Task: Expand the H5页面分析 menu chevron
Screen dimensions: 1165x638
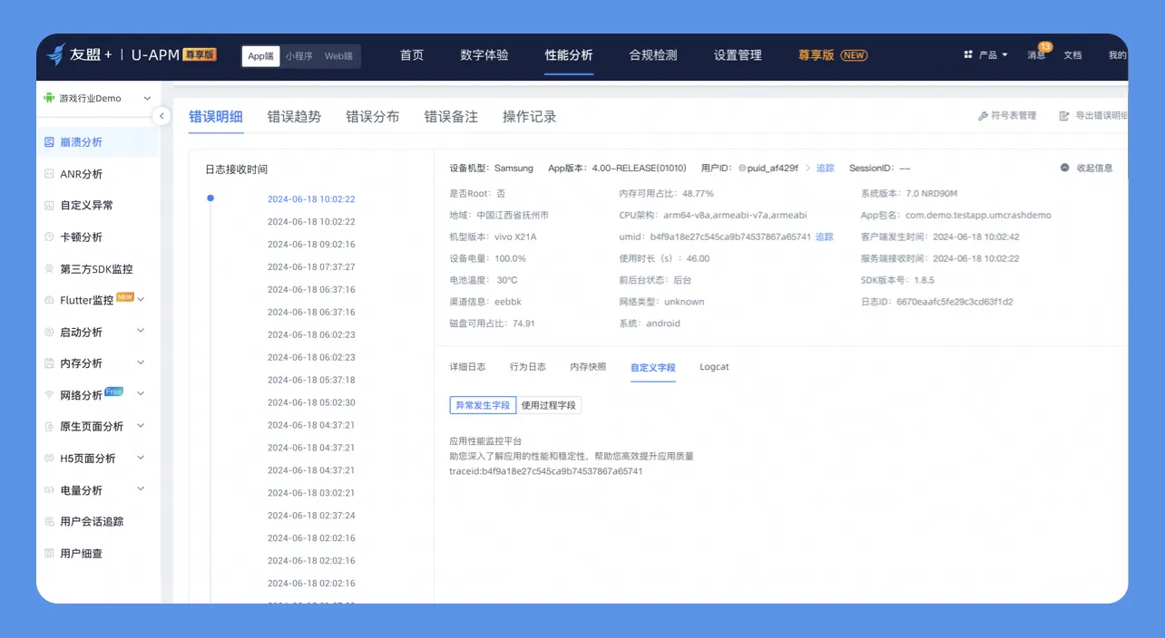Action: [141, 458]
